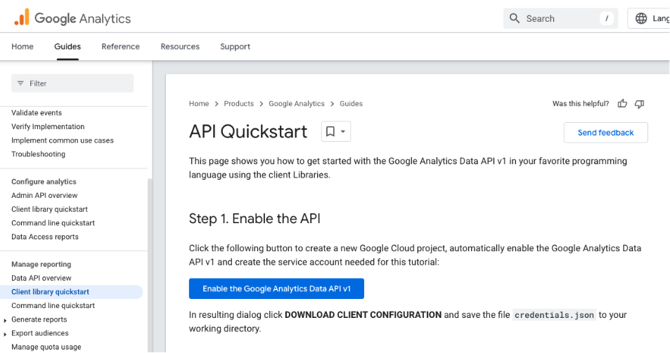Open Client library quickstart under Configure analytics
Image resolution: width=670 pixels, height=353 pixels.
[50, 209]
